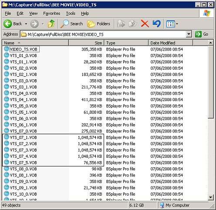Sort by the Date Modified column header
This screenshot has height=210, width=216.
(x=171, y=43)
